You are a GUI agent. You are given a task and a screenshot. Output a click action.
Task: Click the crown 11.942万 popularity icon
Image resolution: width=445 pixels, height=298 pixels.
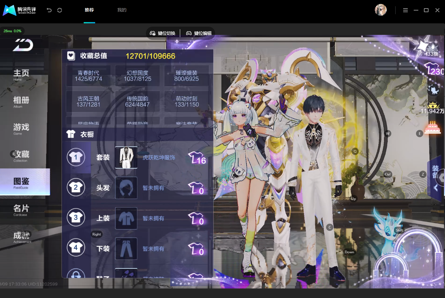432,108
